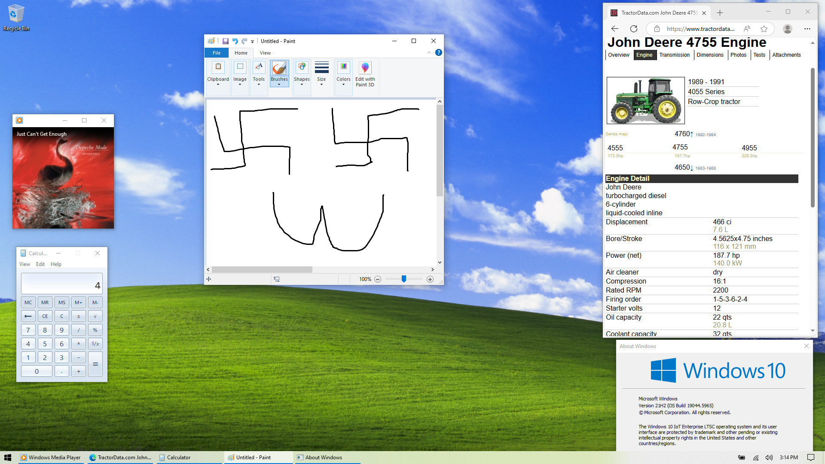Open the Attachments tab on TractorData

[x=786, y=55]
